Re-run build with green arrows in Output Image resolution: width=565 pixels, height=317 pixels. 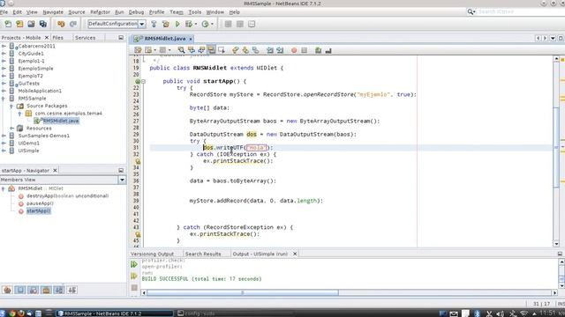point(134,264)
